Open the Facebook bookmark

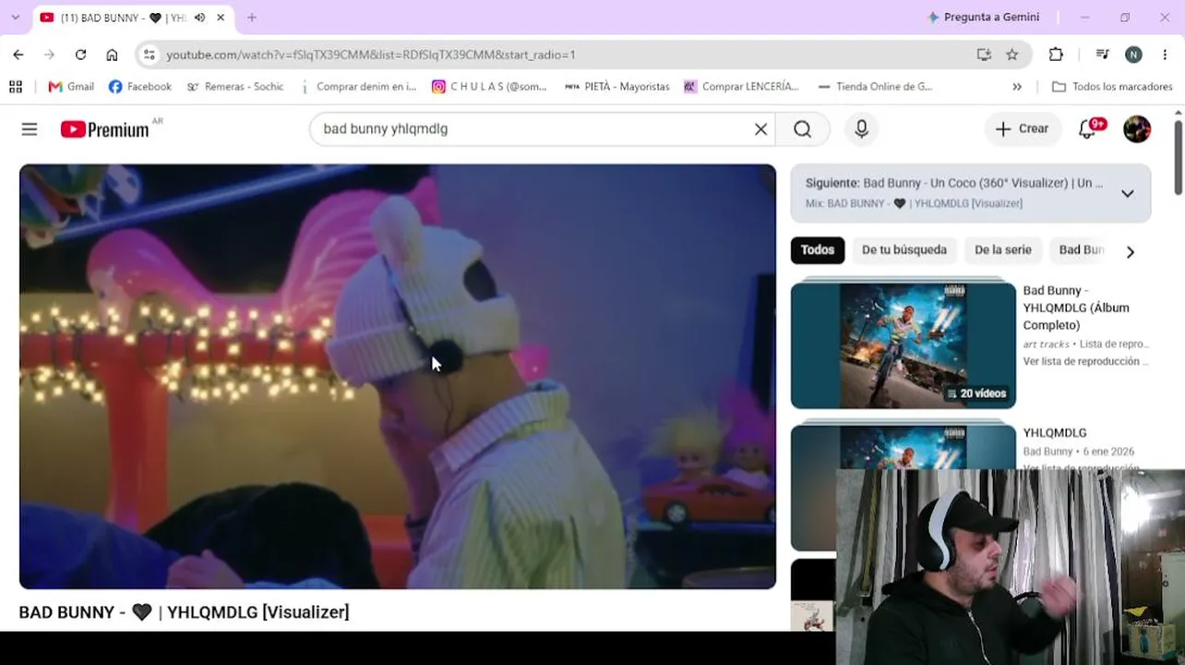point(140,87)
